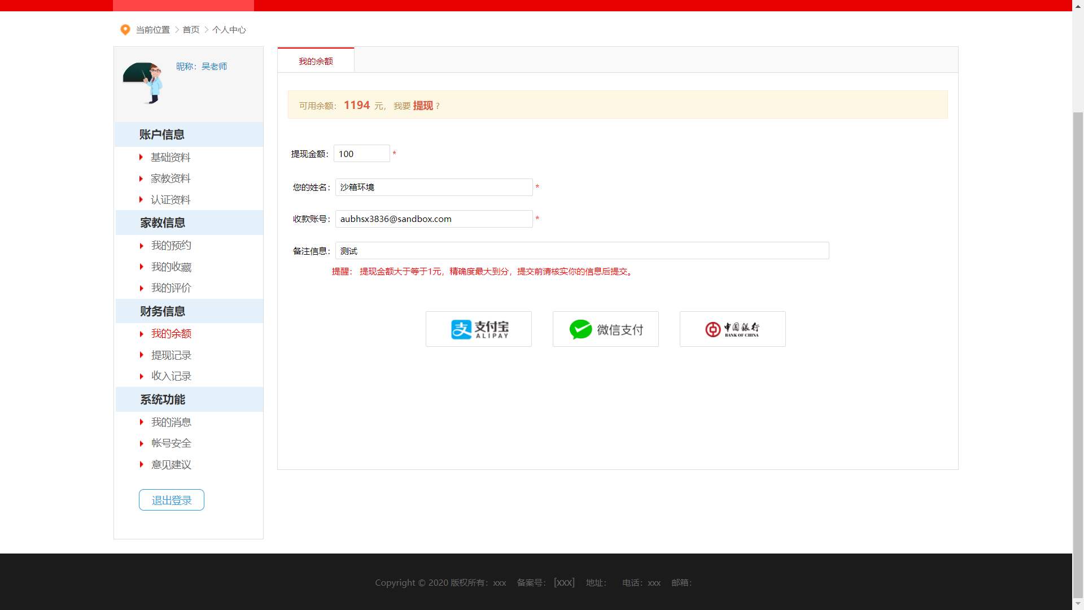Click the orange location pin icon
The height and width of the screenshot is (610, 1084).
(125, 29)
